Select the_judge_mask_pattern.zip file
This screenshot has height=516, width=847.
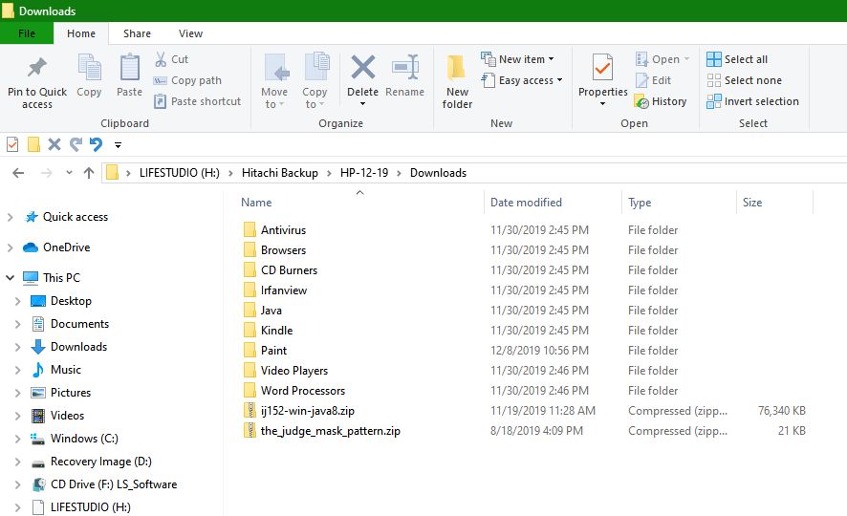tap(330, 431)
